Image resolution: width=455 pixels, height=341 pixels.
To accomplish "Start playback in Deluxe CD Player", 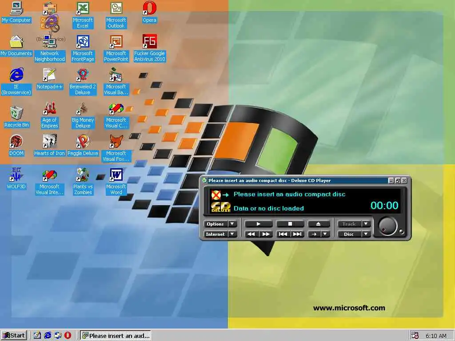I will point(259,224).
